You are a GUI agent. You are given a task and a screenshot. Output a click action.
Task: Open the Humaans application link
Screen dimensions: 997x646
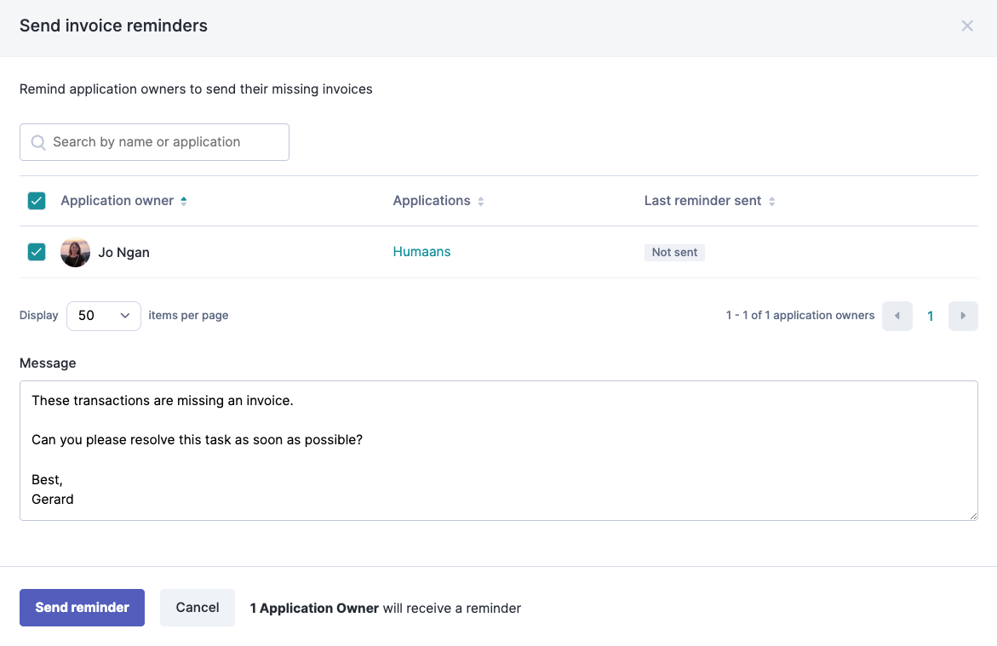[x=421, y=252]
